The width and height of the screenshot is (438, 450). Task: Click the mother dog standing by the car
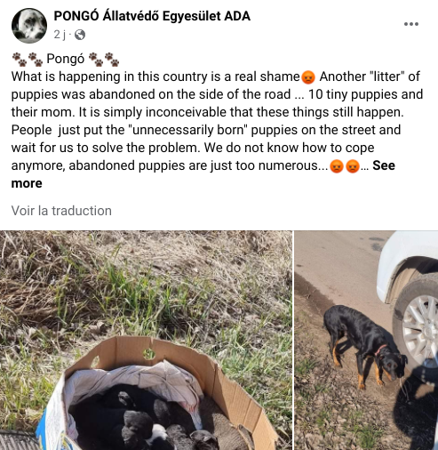click(365, 346)
